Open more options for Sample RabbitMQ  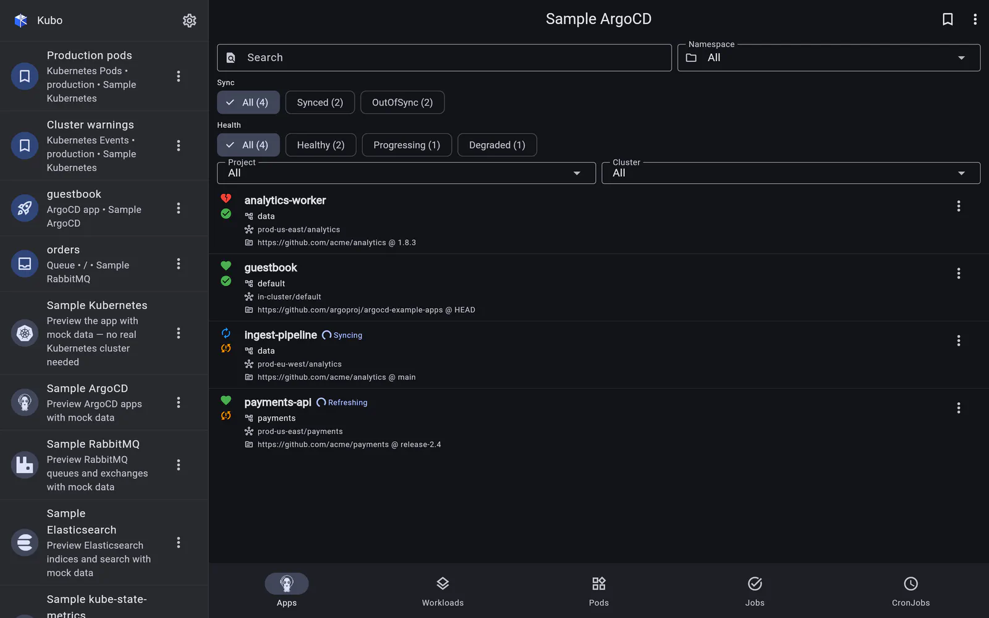[179, 465]
